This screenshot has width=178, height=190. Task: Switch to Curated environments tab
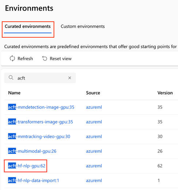pyautogui.click(x=28, y=26)
